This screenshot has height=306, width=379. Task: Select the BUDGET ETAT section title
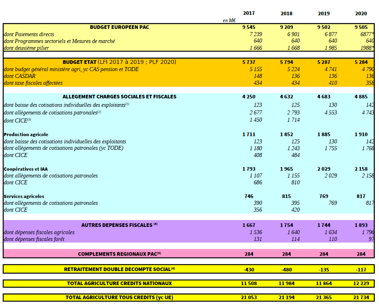119,62
